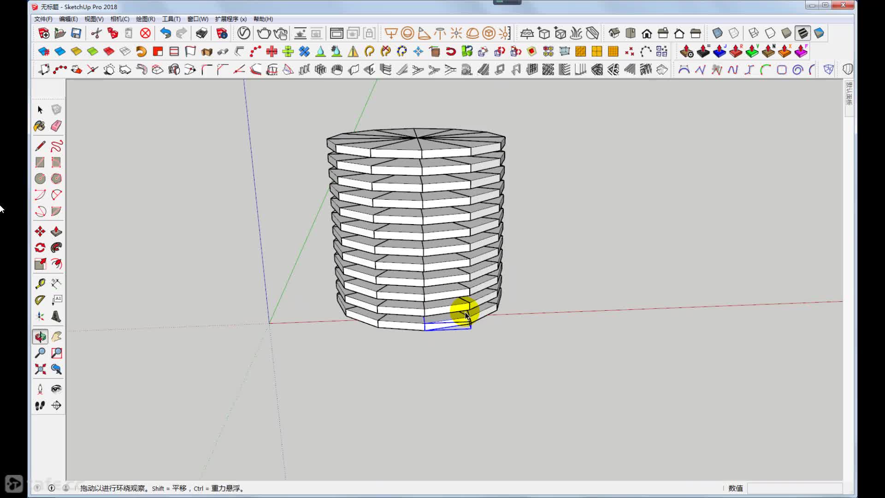The width and height of the screenshot is (885, 498).
Task: Click the 数值 measurements input box
Action: point(795,488)
